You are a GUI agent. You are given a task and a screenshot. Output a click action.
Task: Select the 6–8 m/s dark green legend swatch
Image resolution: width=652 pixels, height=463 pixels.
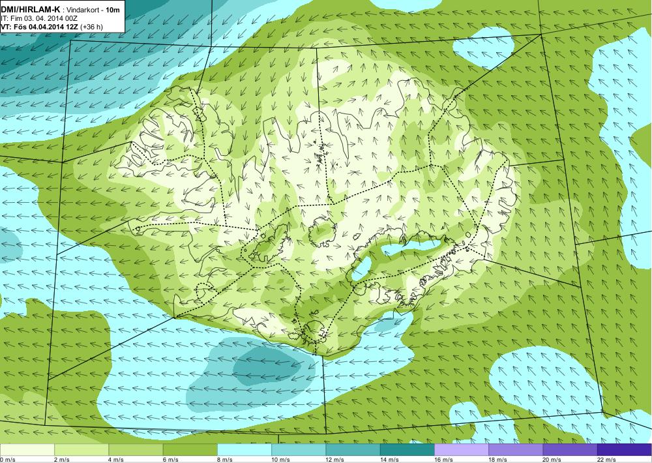click(190, 450)
